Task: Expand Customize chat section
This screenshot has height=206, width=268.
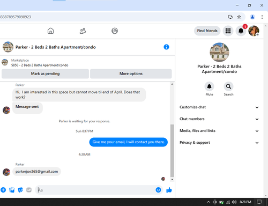Action: (219, 107)
